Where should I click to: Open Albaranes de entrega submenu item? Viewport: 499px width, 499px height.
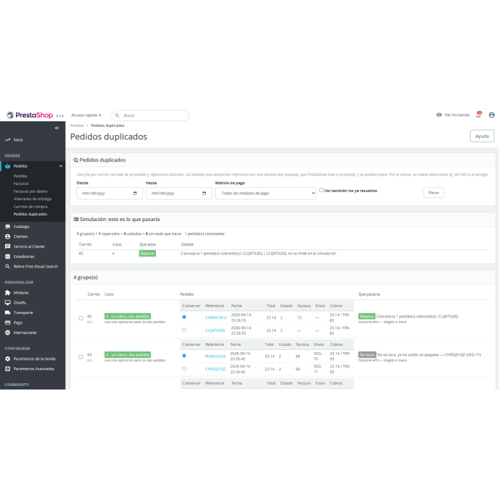click(33, 199)
